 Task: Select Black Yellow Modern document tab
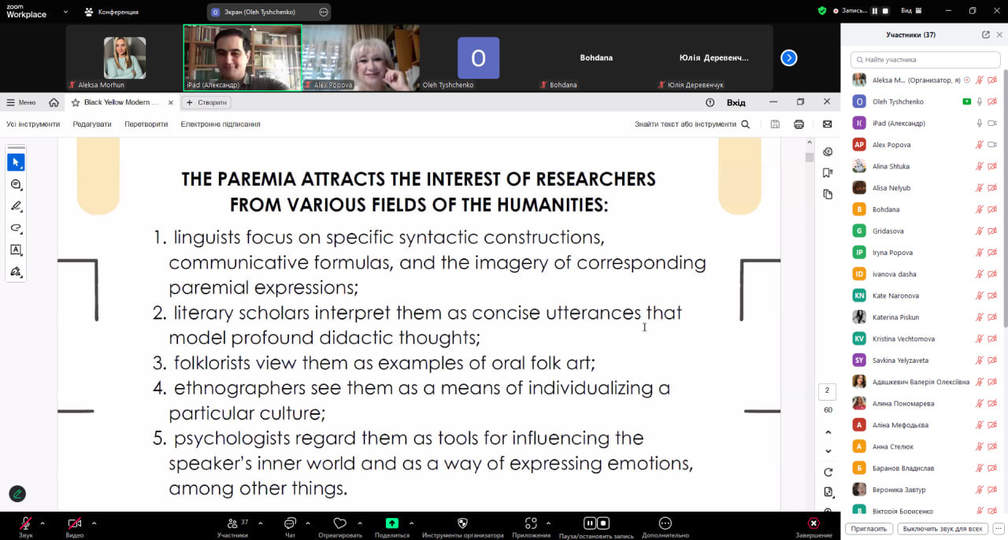pos(121,102)
